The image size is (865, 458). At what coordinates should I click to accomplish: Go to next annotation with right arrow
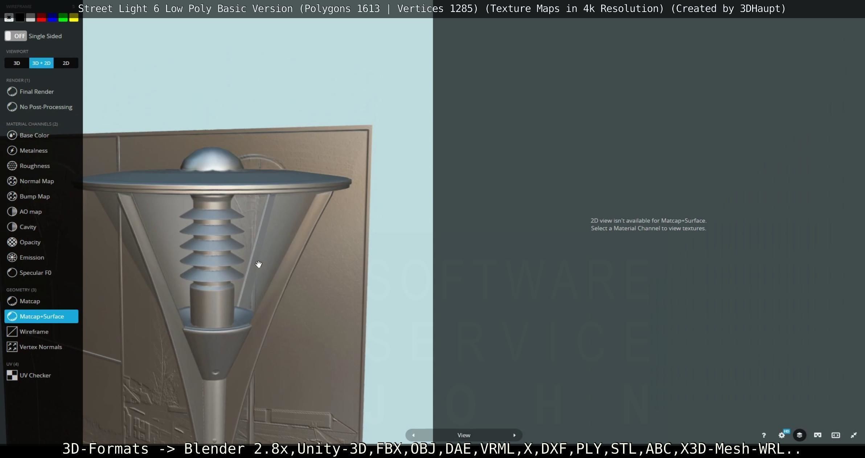(x=514, y=435)
